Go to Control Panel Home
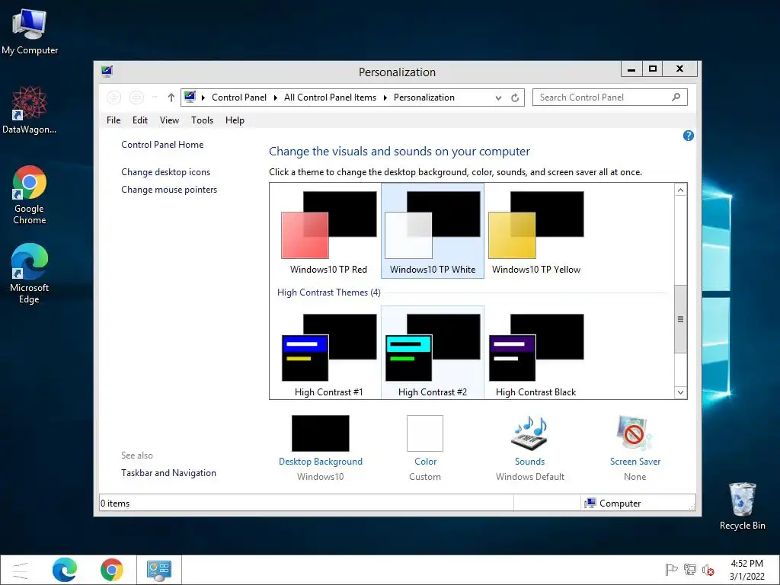This screenshot has height=585, width=780. point(162,145)
